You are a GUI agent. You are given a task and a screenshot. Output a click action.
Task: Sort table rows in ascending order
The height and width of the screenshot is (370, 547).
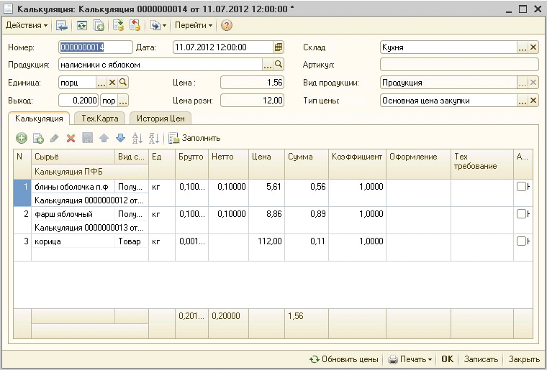coord(137,138)
